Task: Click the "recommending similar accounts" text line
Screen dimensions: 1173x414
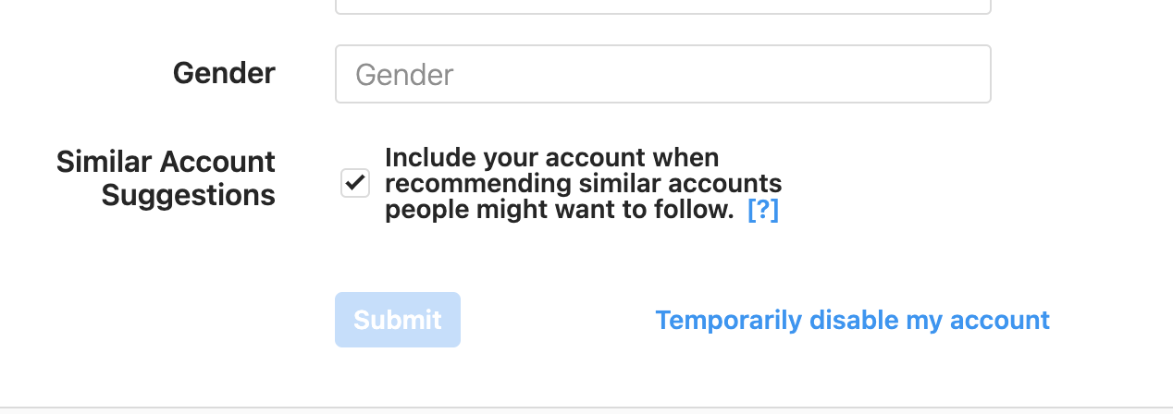Action: pyautogui.click(x=583, y=183)
